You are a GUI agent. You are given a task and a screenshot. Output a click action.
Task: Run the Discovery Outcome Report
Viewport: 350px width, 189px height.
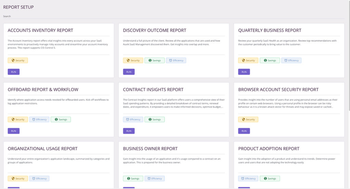[129, 72]
